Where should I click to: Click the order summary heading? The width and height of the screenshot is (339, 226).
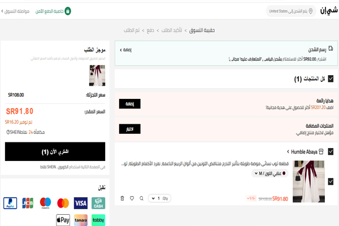point(95,50)
